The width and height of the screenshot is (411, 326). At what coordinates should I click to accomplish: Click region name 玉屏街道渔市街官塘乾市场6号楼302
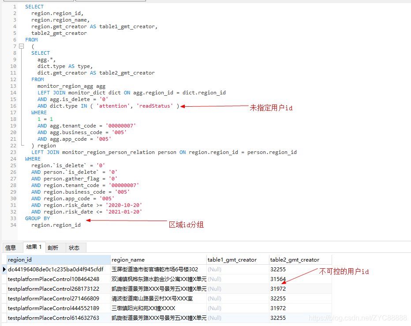tap(158, 270)
